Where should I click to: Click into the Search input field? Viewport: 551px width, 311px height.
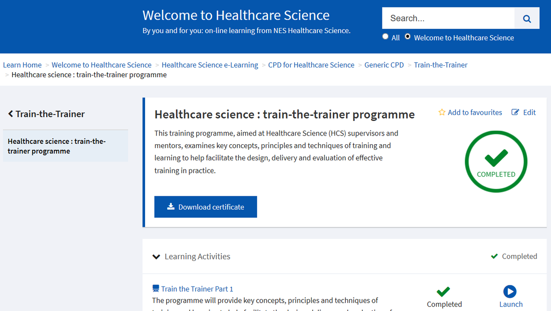click(448, 18)
